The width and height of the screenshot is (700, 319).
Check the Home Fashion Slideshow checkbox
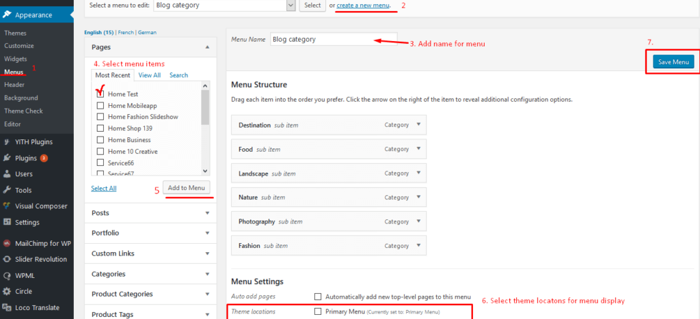pos(100,116)
